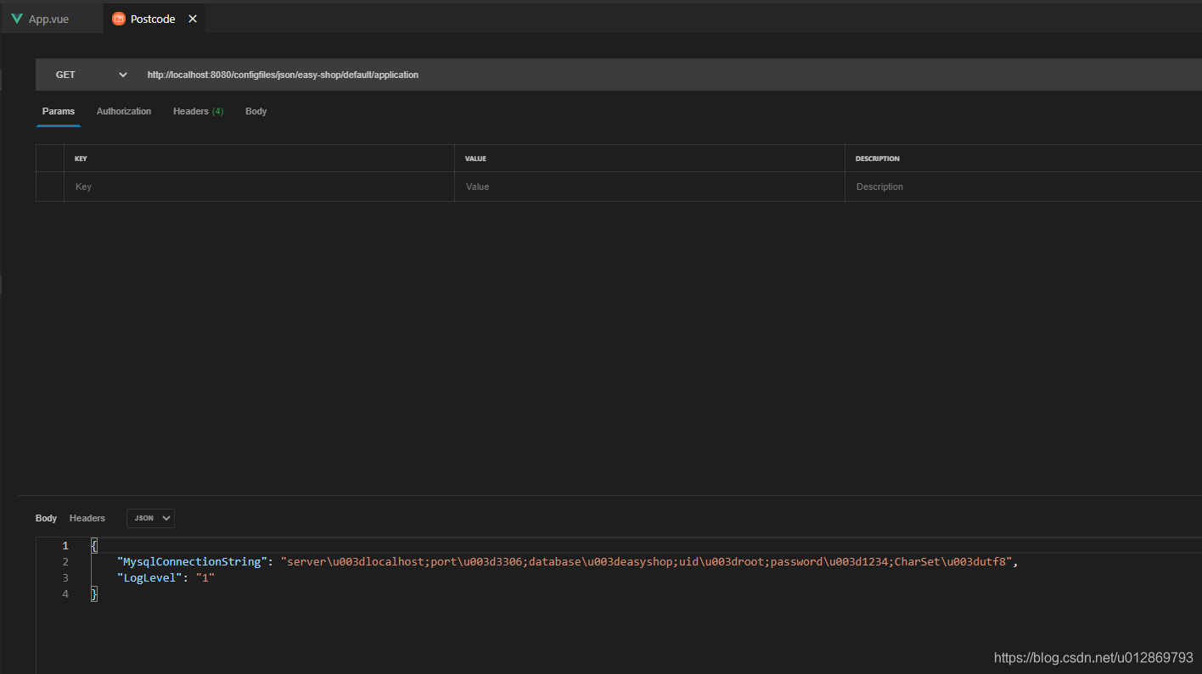Click the Value parameter input cell

click(x=649, y=187)
